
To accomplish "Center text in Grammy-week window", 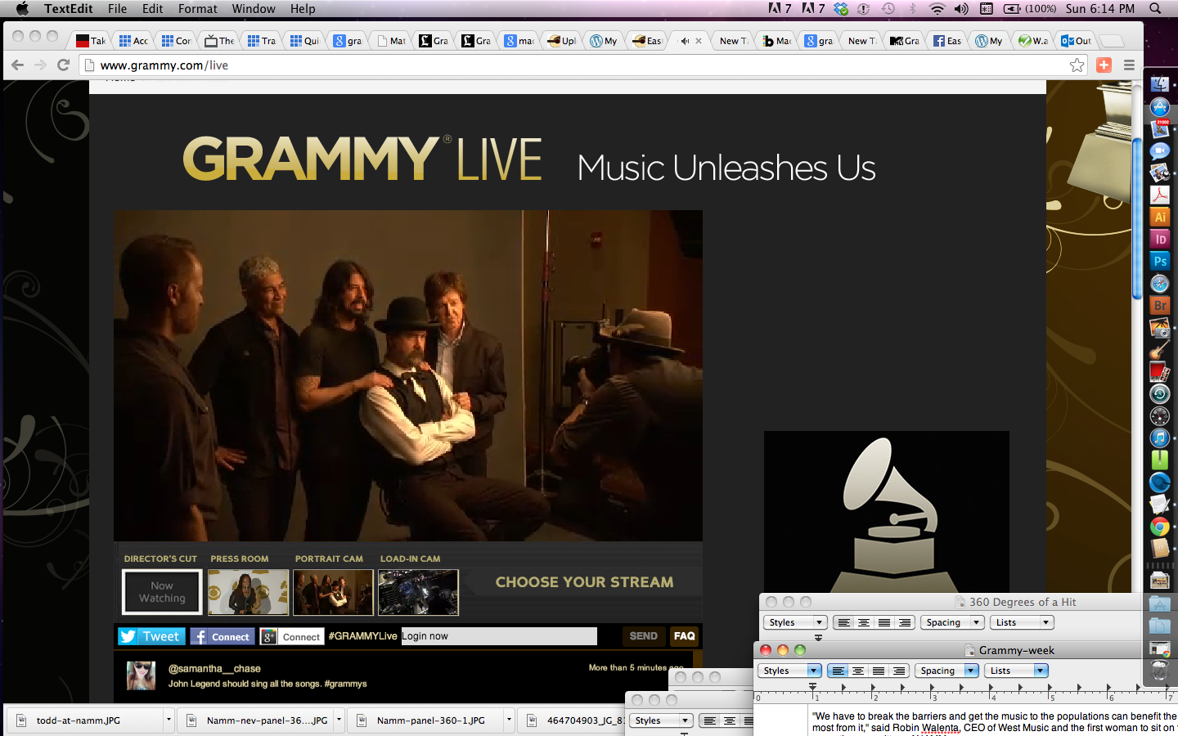I will point(858,671).
